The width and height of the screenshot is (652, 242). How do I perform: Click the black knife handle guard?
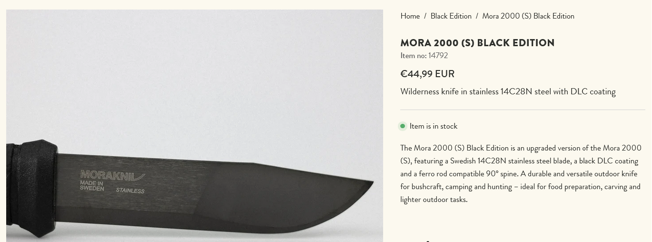click(39, 188)
